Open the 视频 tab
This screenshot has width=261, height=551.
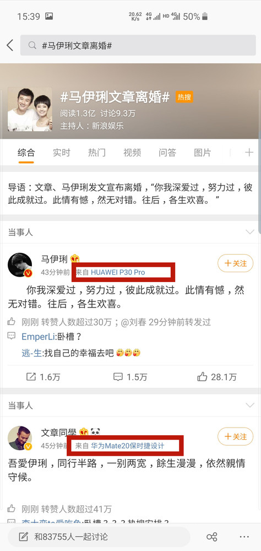[x=132, y=153]
